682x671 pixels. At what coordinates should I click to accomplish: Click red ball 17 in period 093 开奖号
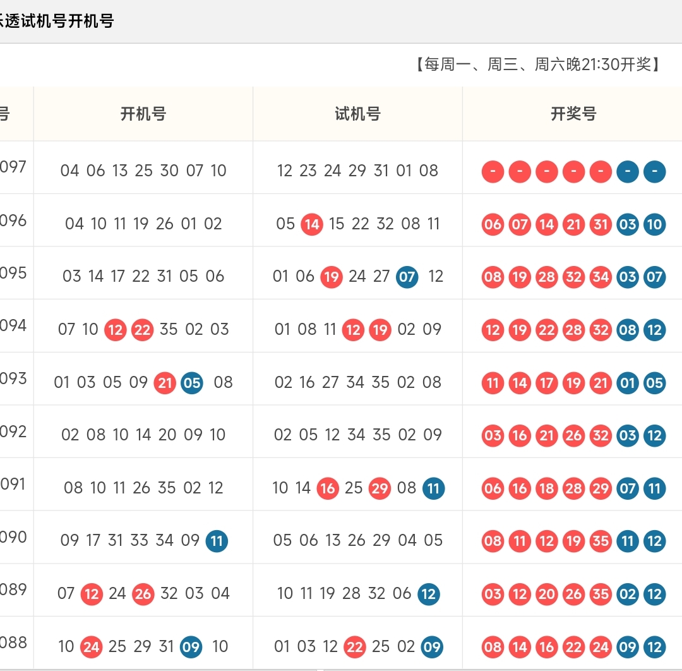click(547, 383)
